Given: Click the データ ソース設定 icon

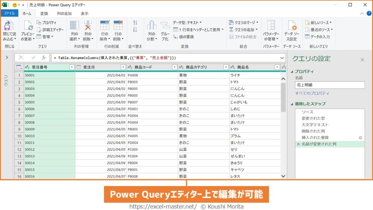Looking at the screenshot, I should click(291, 27).
